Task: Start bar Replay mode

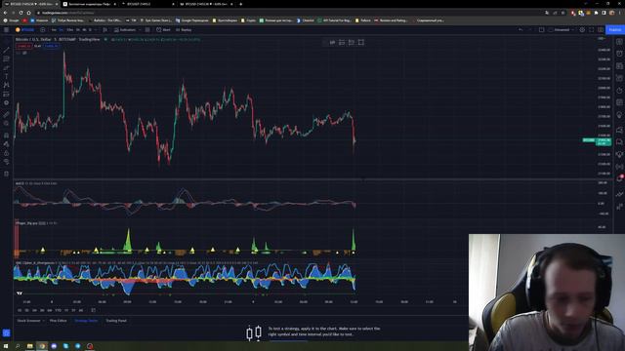Action: [x=184, y=30]
